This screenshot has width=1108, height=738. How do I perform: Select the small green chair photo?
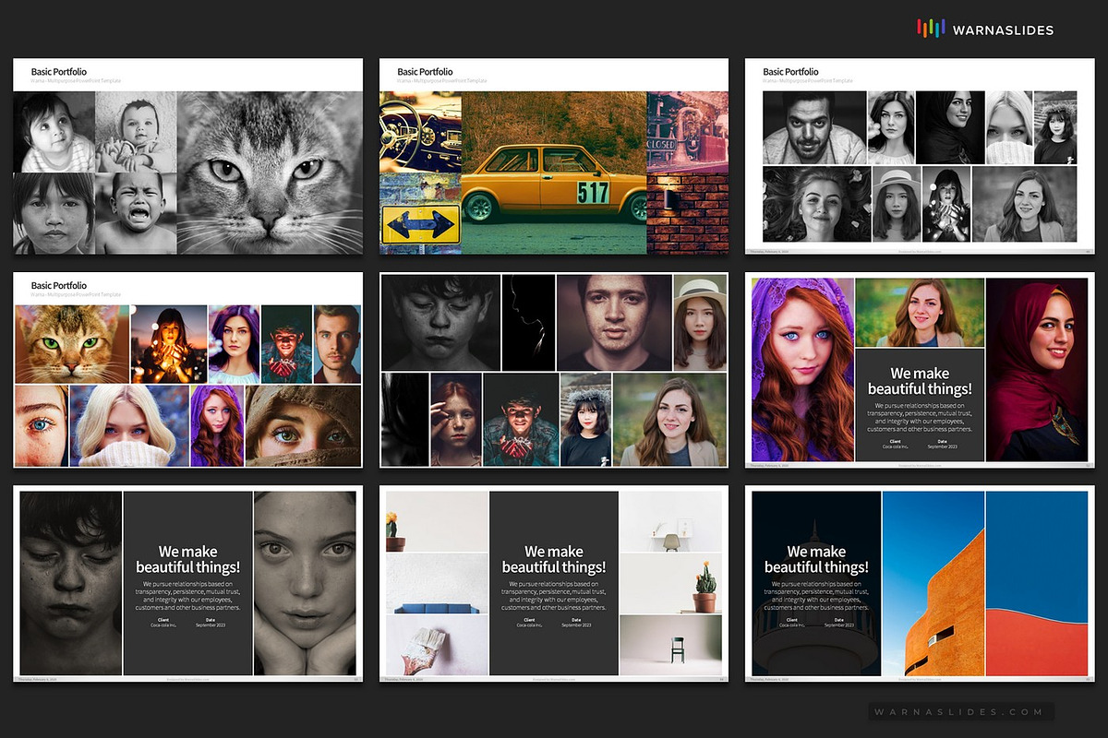[670, 645]
